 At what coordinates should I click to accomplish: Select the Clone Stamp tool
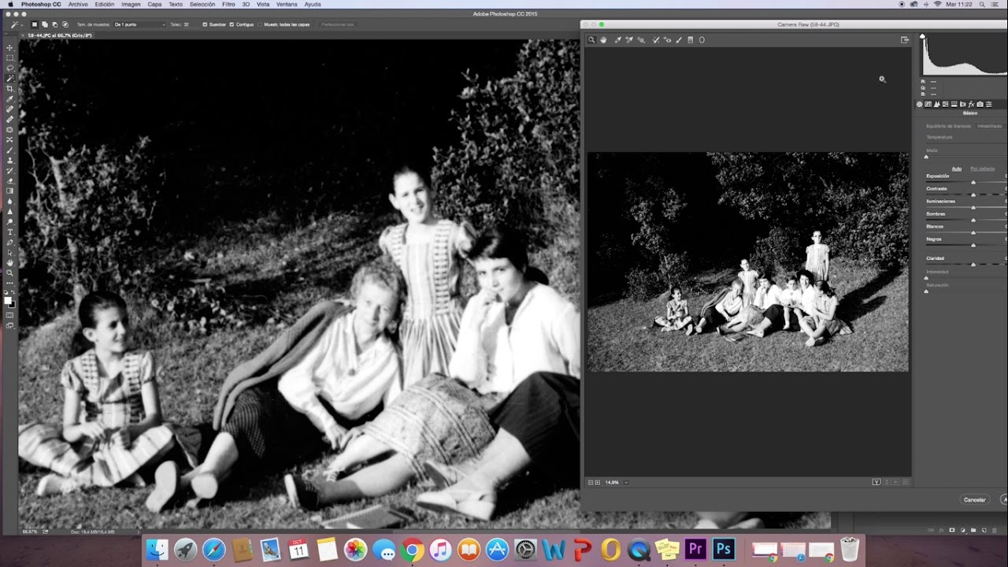coord(9,160)
